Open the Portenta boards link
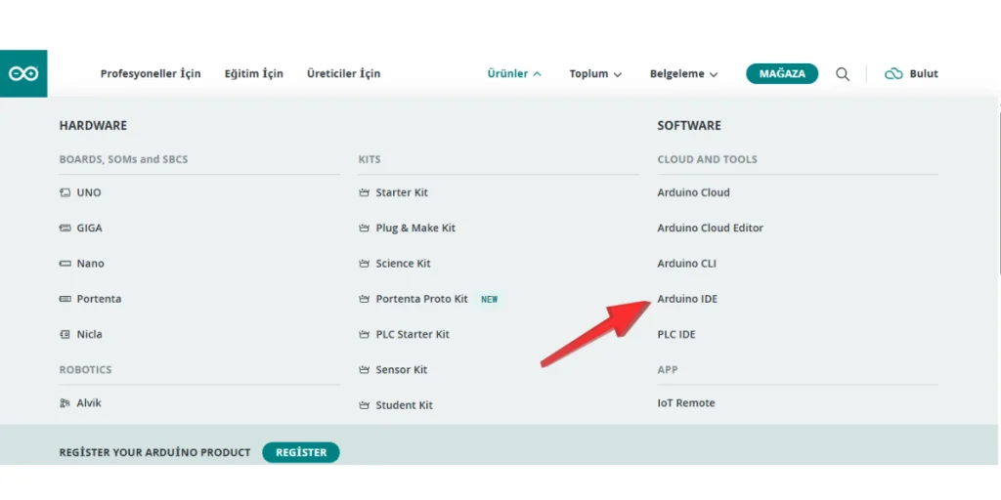This screenshot has height=500, width=1001. pyautogui.click(x=99, y=299)
